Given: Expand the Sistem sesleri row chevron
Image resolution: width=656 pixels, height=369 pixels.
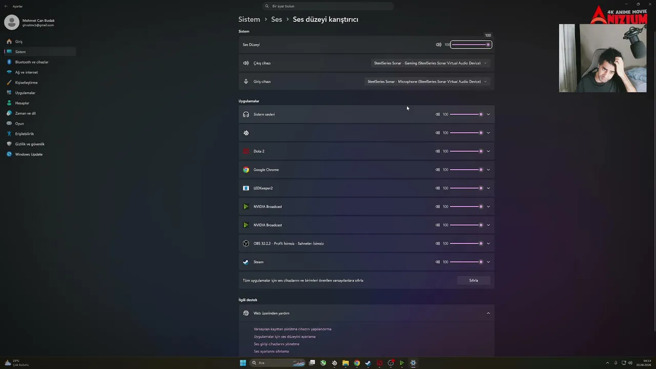Looking at the screenshot, I should 488,114.
